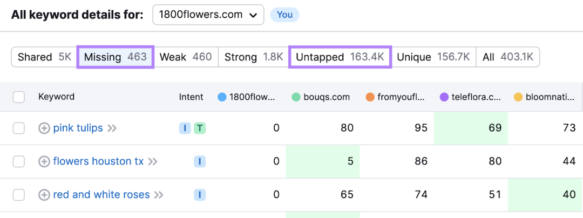Open the pink tulips keyword link
The image size is (583, 218).
pyautogui.click(x=78, y=128)
